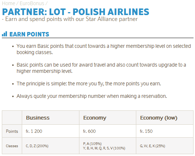Open the Home breadcrumb link
This screenshot has width=195, height=156.
[x=8, y=3]
